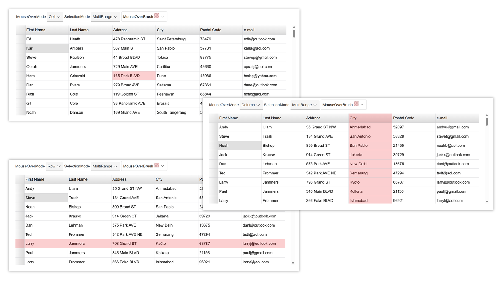Select 'Steve' cell in bottom-left window

[46, 198]
